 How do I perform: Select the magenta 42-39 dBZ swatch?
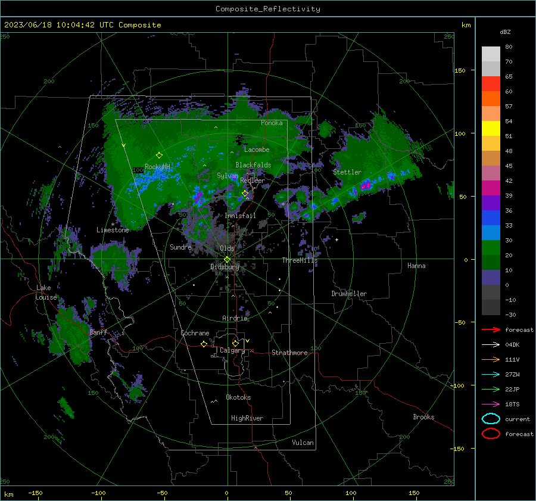[491, 188]
